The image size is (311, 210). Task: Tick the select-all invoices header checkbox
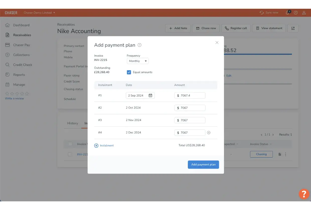[x=70, y=144]
